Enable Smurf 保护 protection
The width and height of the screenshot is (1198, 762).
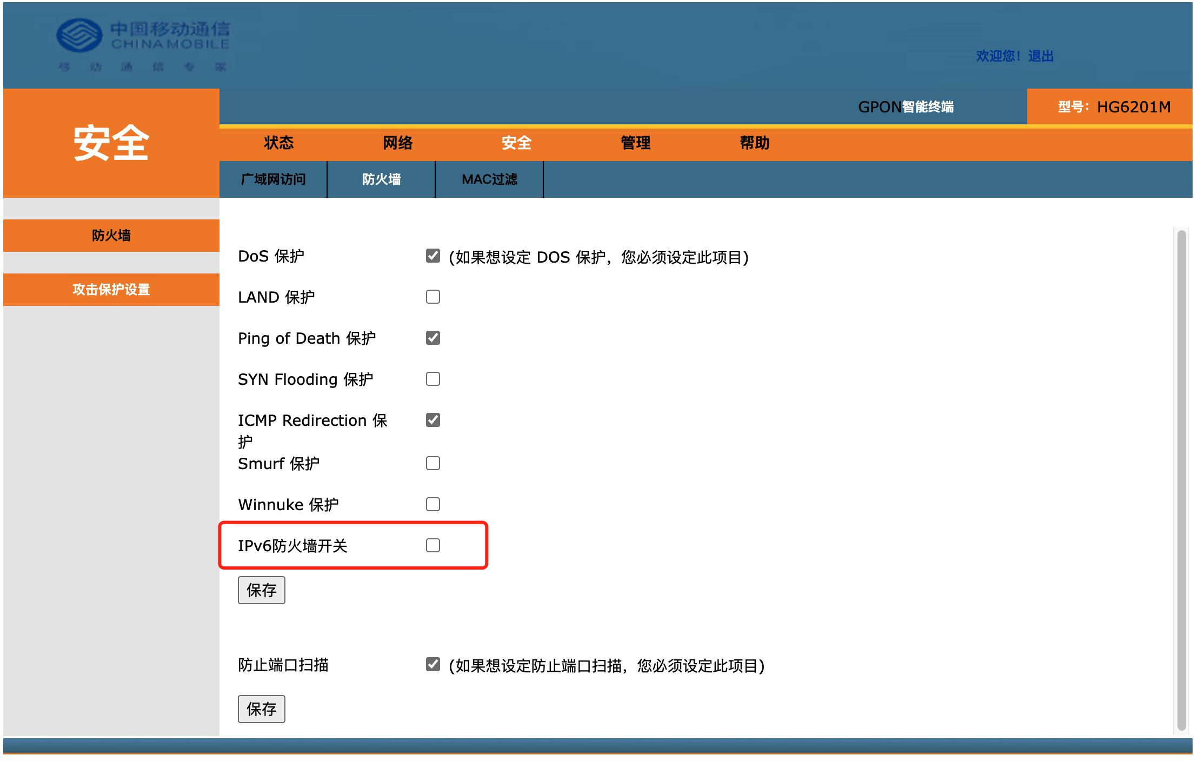[432, 463]
